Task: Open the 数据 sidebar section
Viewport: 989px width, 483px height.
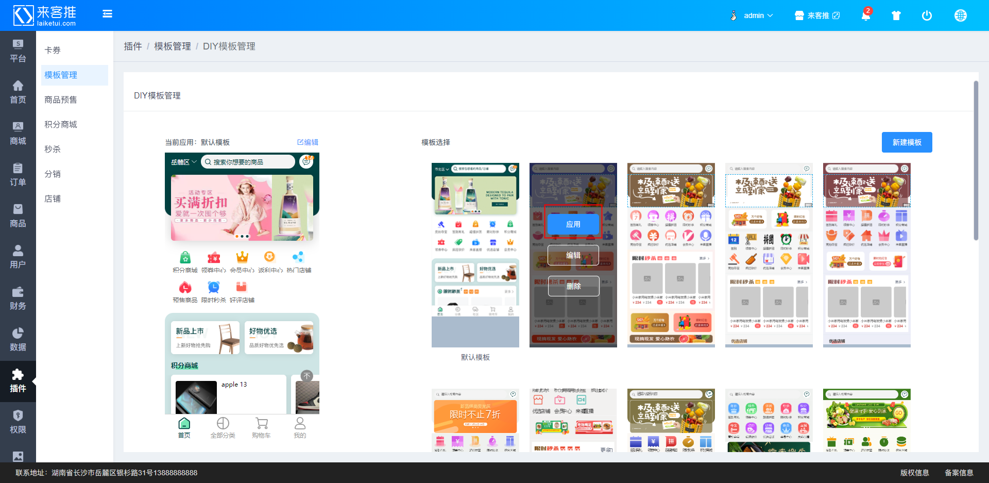Action: (x=18, y=340)
